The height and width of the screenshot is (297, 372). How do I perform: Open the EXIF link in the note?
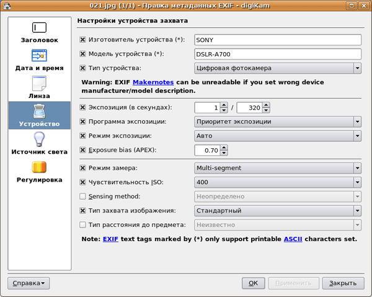pyautogui.click(x=110, y=239)
